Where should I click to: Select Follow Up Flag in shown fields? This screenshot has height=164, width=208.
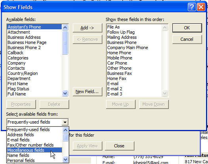(134, 32)
